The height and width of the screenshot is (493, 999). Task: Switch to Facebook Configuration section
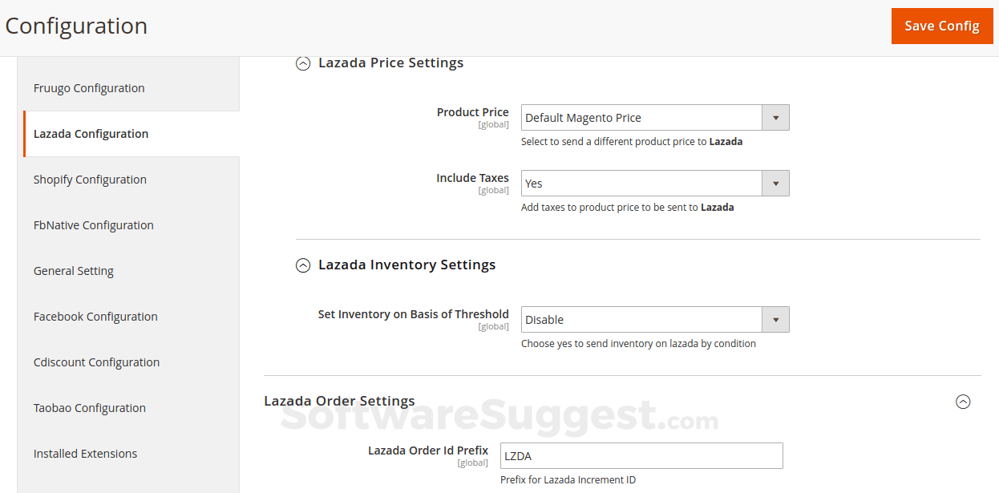coord(95,316)
